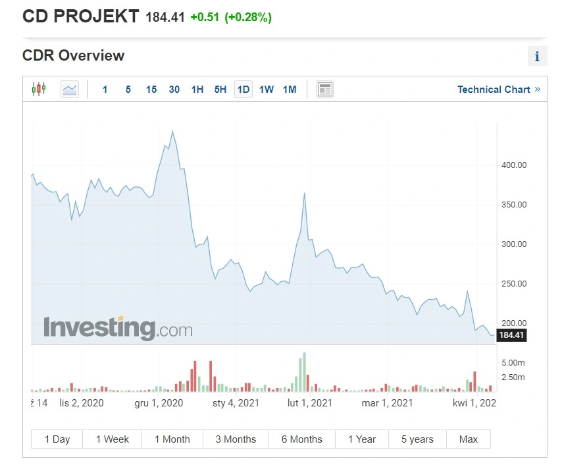Set range to 5 years
Screen dimensions: 564x469
[x=417, y=439]
